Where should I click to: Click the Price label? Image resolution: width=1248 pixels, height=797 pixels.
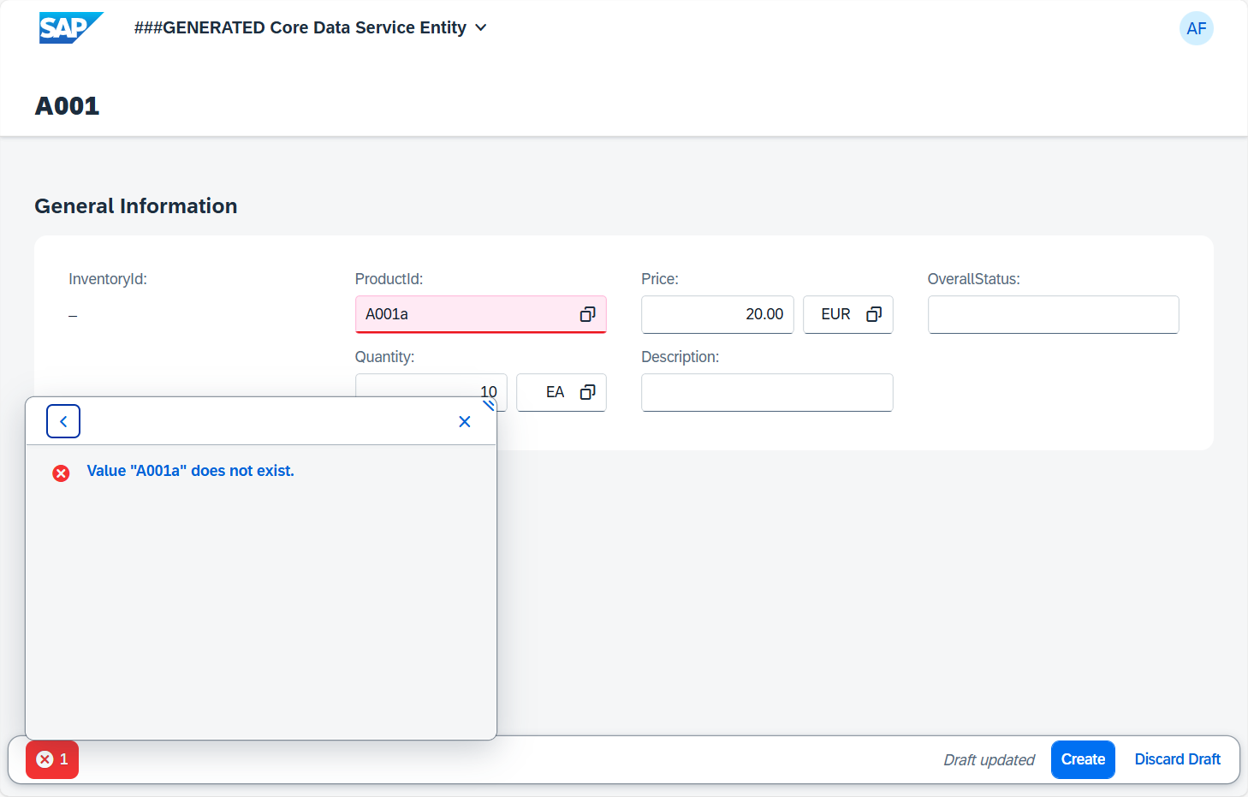coord(660,279)
